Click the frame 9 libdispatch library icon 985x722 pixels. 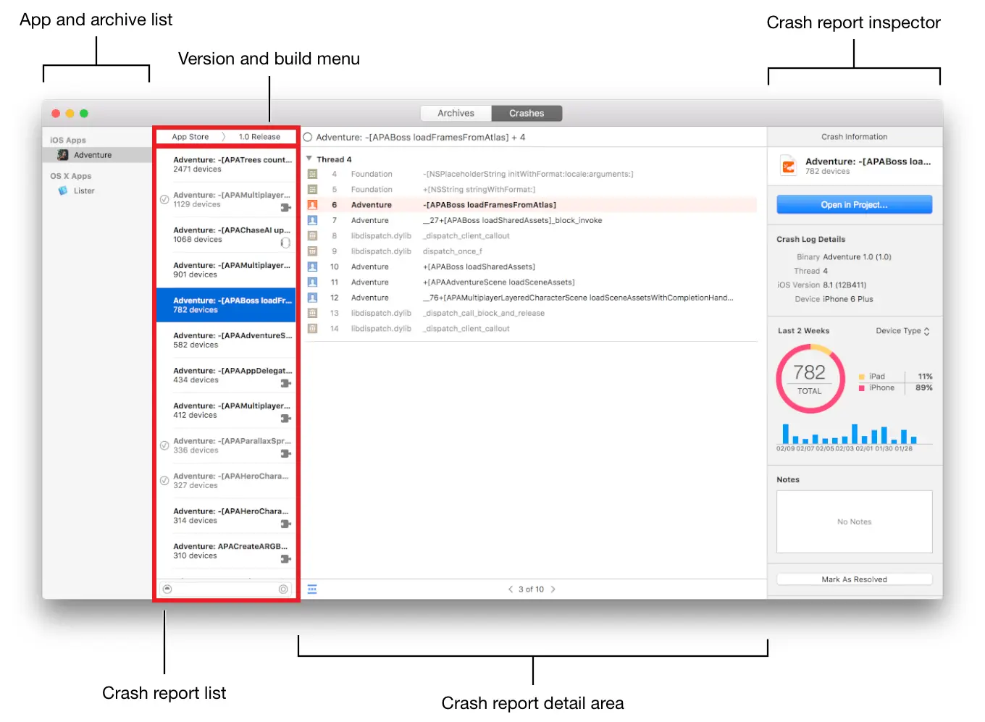312,251
